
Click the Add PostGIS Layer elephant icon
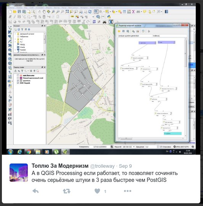coord(10,36)
